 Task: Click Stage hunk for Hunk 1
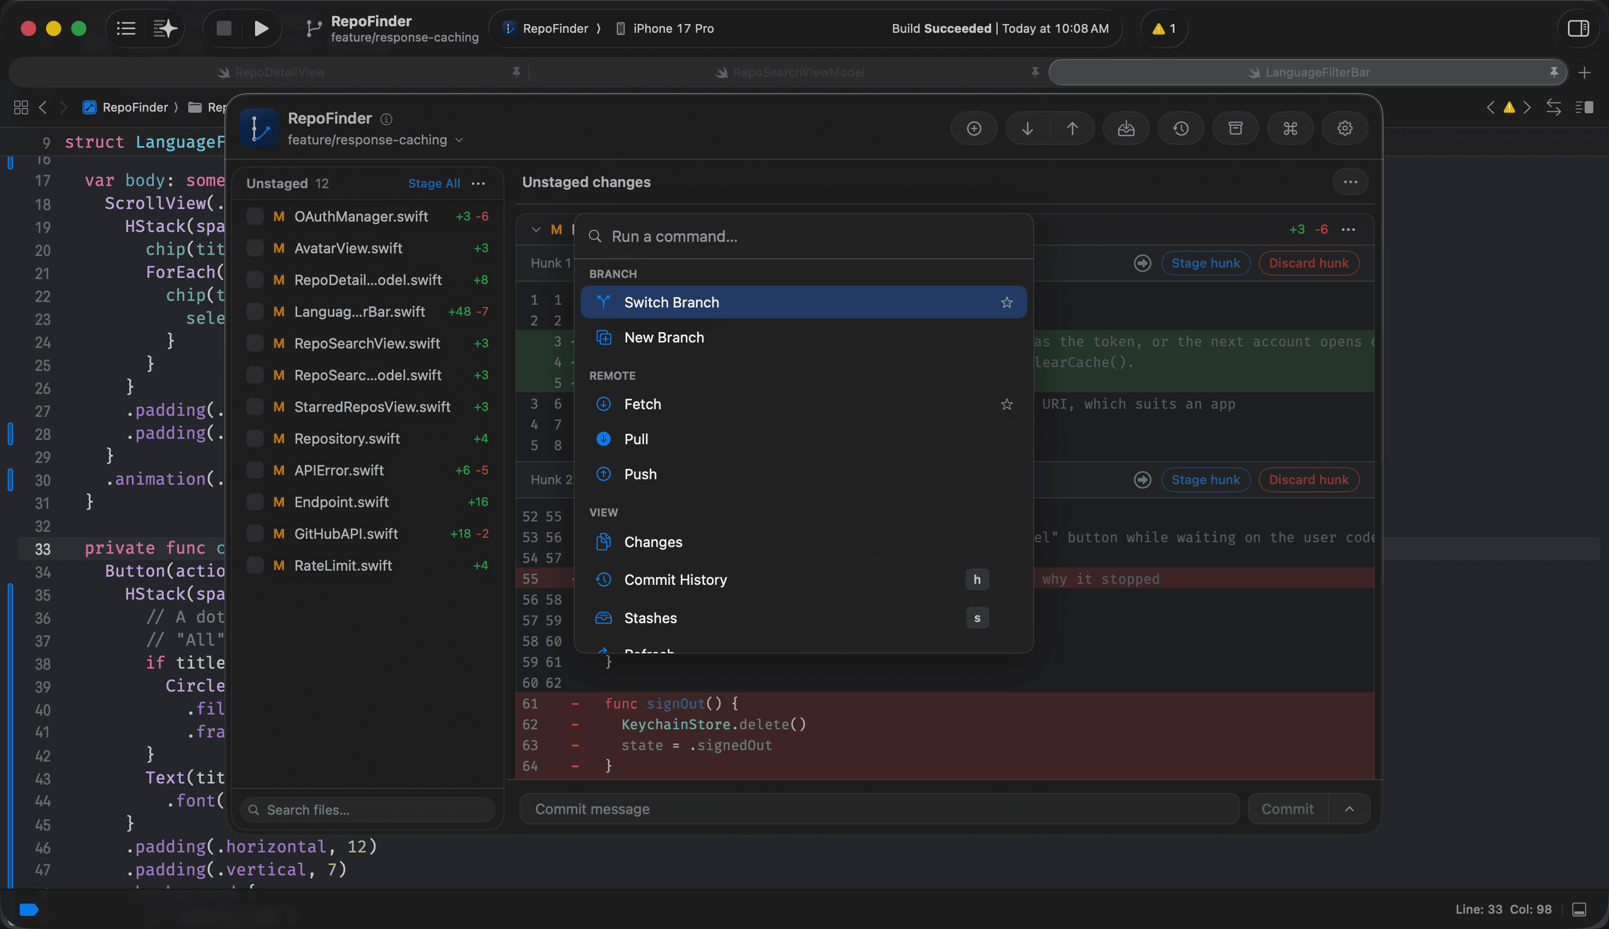click(1205, 263)
